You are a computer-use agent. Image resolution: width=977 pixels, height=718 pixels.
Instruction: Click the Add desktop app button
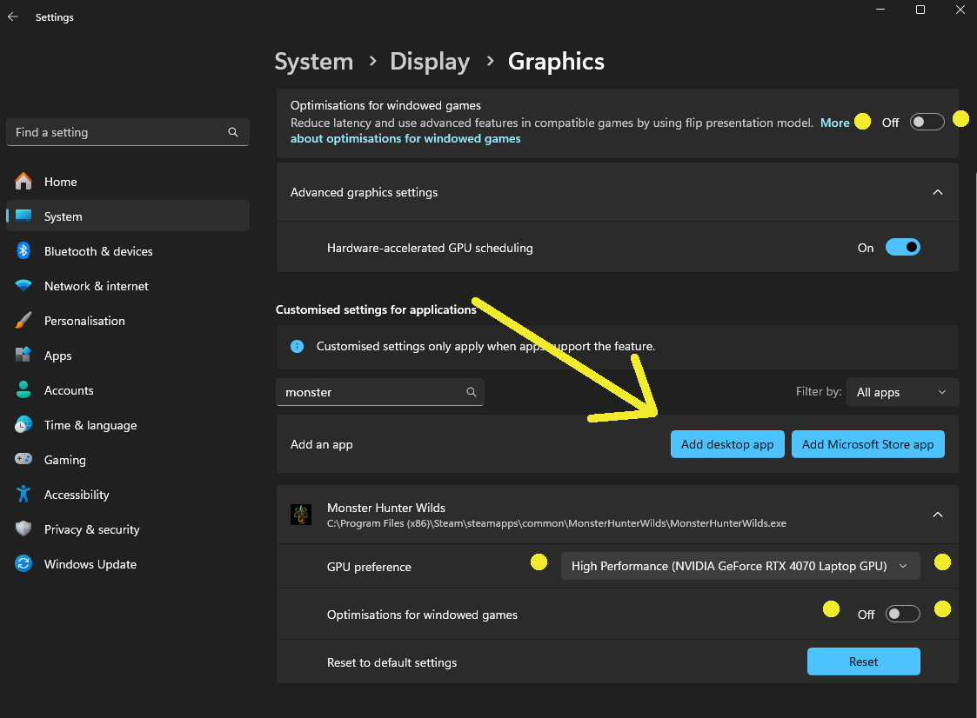[x=727, y=444]
